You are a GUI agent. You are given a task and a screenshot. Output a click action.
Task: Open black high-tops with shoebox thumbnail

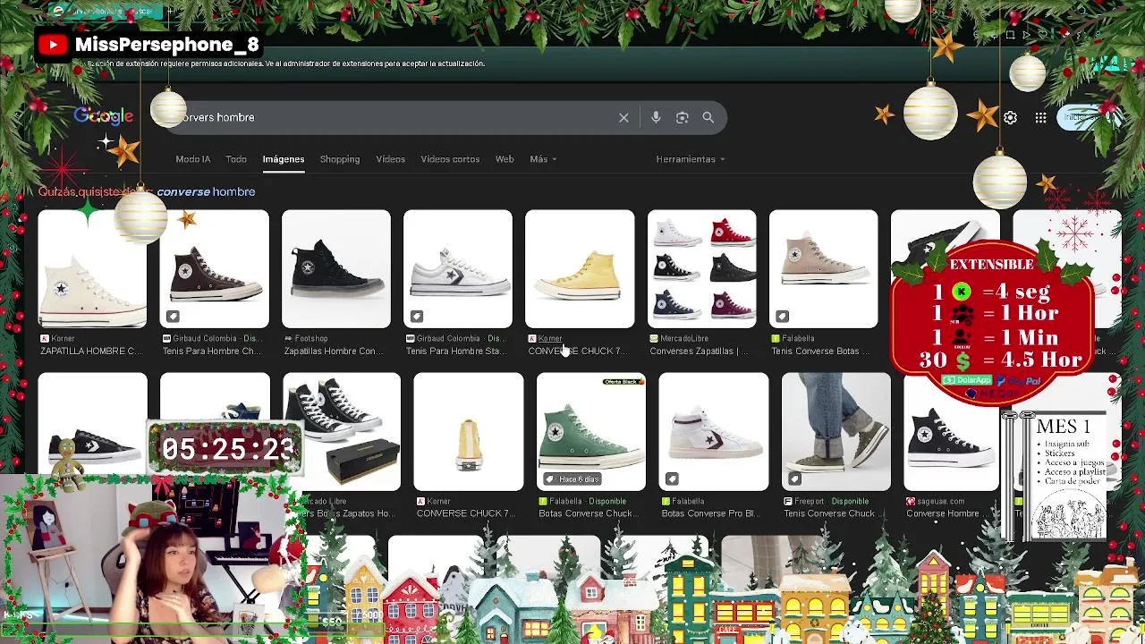click(x=342, y=432)
